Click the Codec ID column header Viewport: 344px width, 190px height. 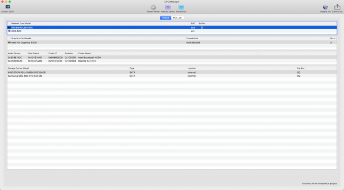[x=53, y=53]
